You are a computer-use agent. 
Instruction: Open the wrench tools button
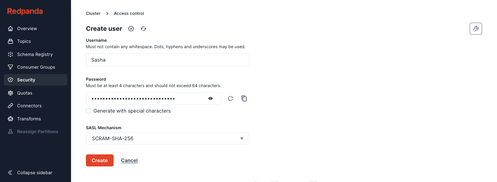click(x=476, y=29)
